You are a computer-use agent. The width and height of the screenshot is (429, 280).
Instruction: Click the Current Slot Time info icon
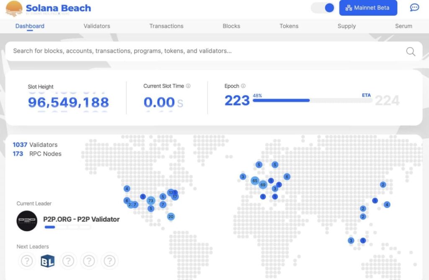point(188,86)
